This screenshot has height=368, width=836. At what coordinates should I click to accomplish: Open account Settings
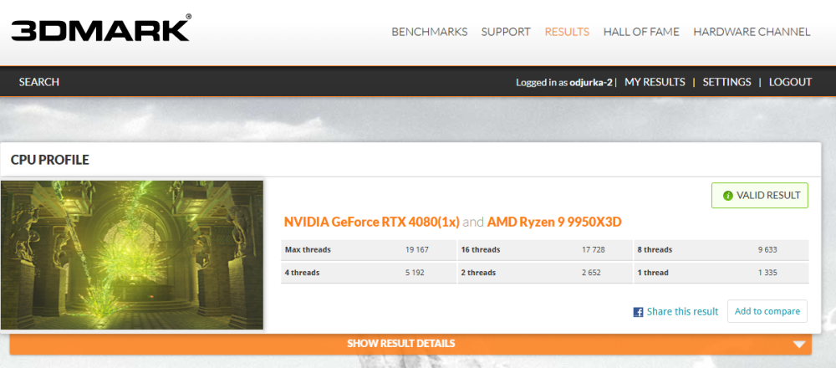pos(726,82)
